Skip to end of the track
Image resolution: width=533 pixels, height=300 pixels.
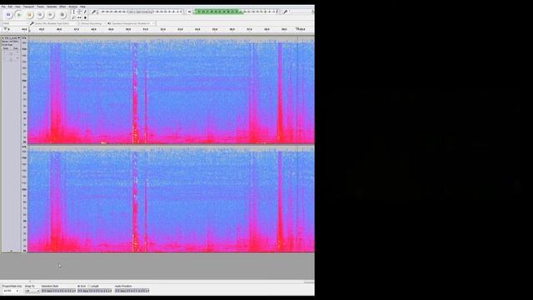tap(51, 15)
